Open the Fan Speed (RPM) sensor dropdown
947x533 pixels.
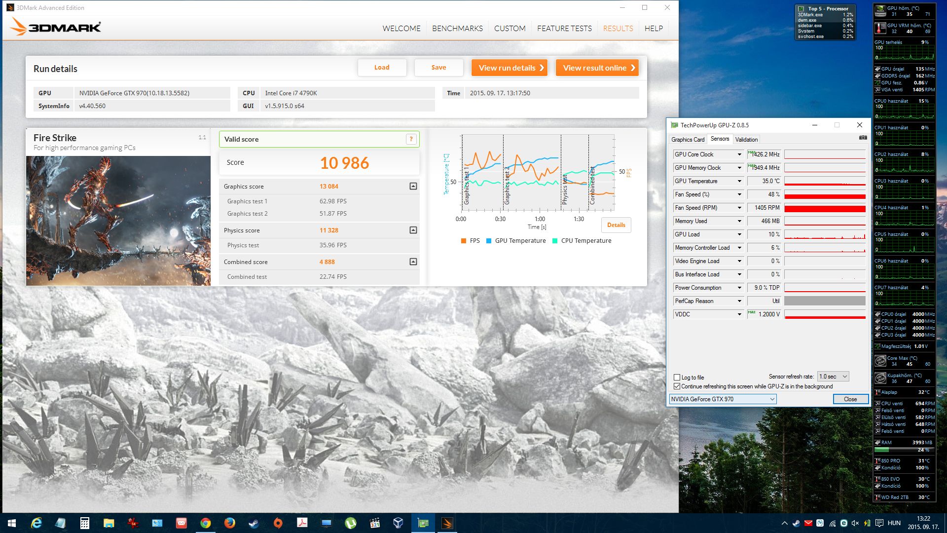pyautogui.click(x=739, y=208)
